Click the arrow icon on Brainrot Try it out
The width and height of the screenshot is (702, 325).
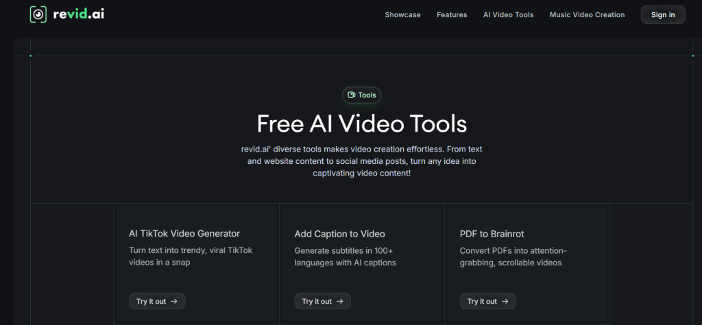pyautogui.click(x=505, y=301)
